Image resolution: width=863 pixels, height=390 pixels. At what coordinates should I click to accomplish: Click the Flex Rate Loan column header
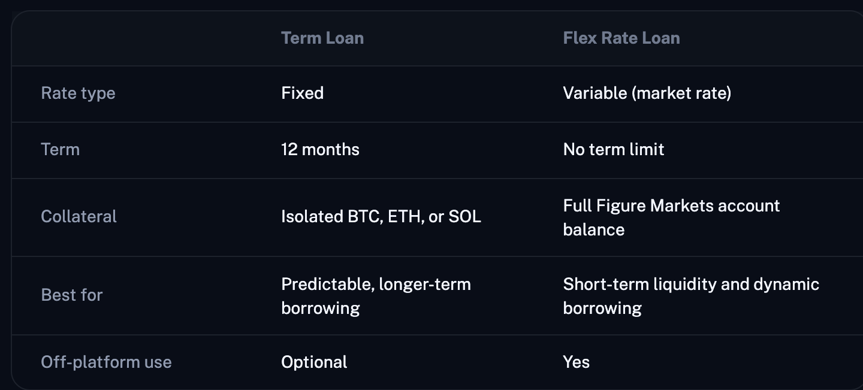[x=621, y=38]
